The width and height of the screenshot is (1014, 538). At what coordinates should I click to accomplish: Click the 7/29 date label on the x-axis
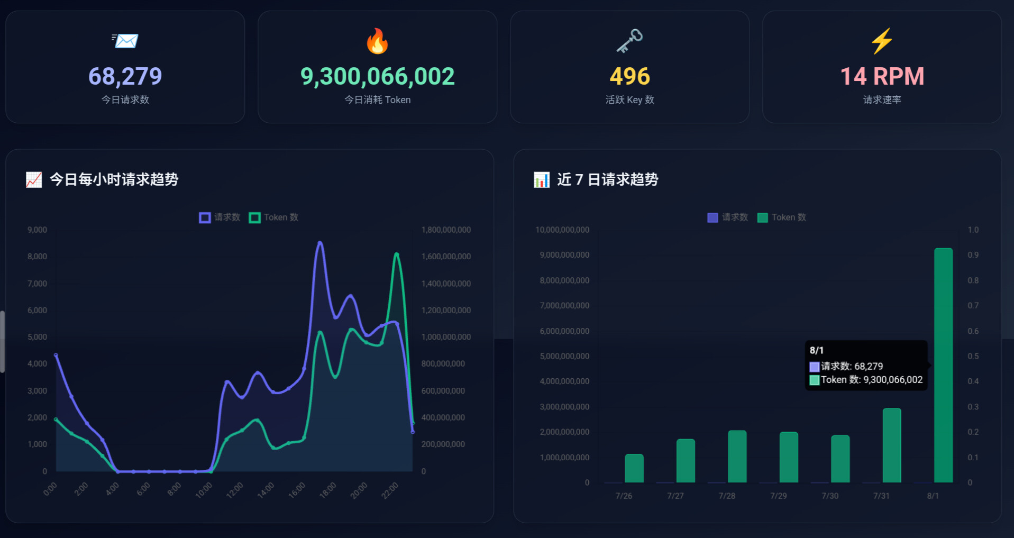[x=778, y=496]
